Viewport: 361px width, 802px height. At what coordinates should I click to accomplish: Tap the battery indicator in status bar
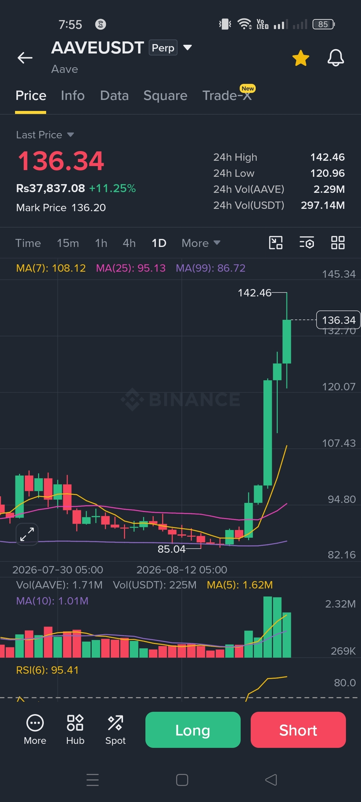324,24
